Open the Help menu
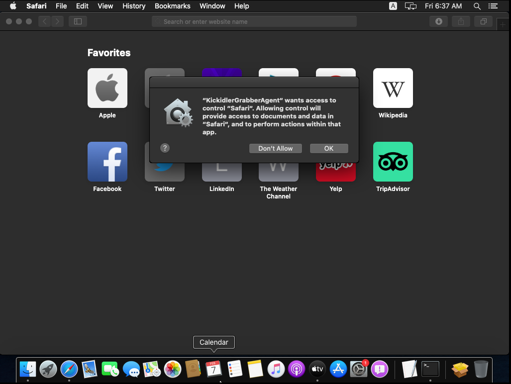This screenshot has height=384, width=511. (x=241, y=6)
